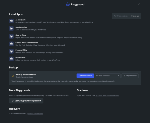Click the Playground logo icon in header

[x=68, y=4]
